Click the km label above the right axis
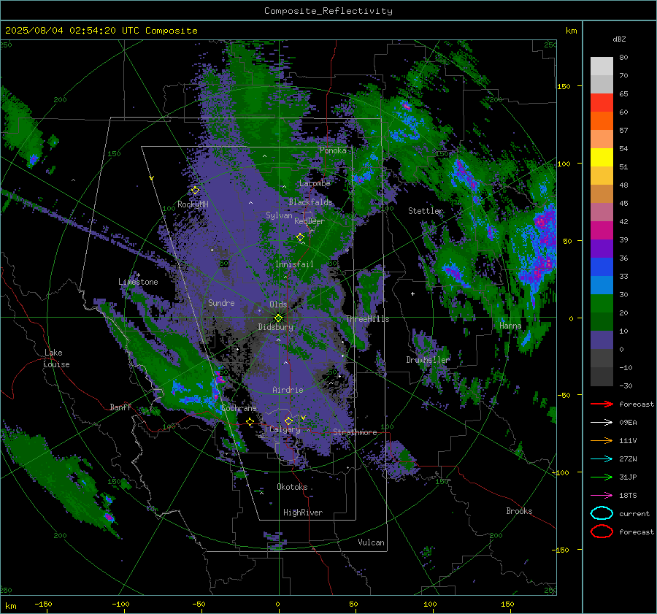The image size is (657, 614). [571, 31]
